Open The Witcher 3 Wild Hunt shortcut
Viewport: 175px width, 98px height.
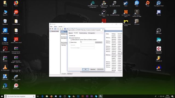pos(104,13)
